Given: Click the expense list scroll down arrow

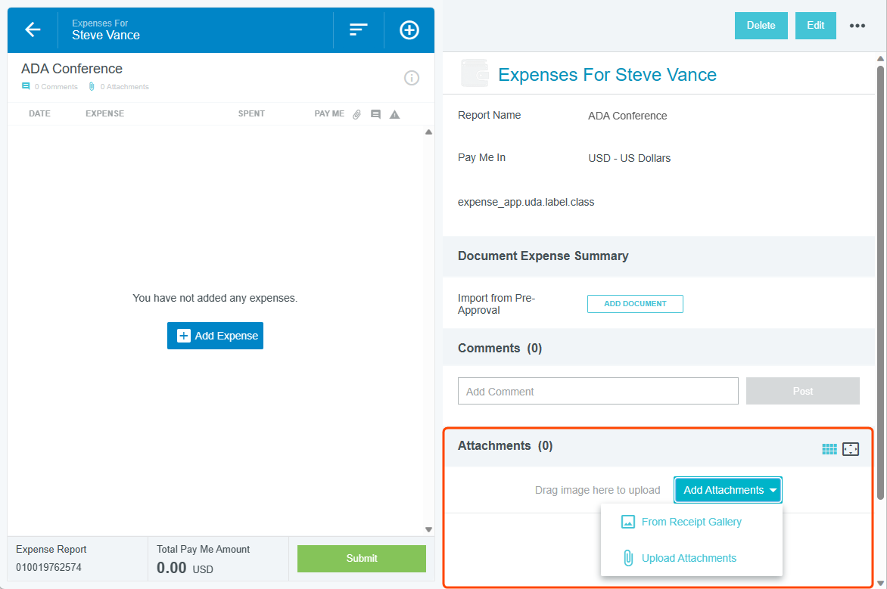Looking at the screenshot, I should [x=428, y=529].
